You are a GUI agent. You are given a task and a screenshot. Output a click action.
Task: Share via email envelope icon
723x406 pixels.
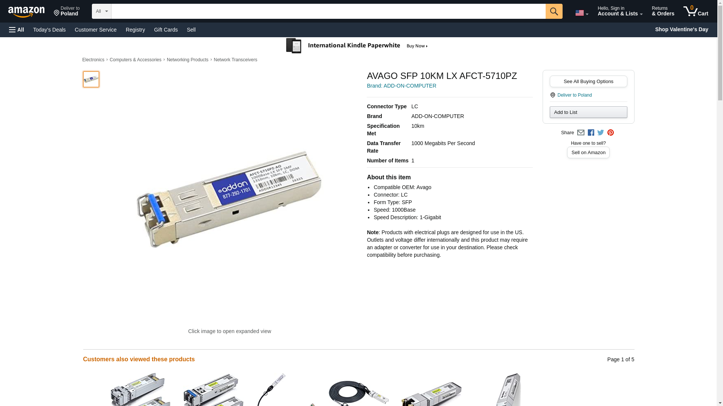pos(581,133)
